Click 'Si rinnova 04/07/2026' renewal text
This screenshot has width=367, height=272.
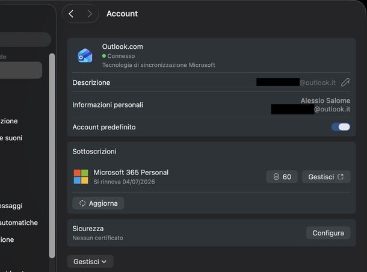pos(124,182)
